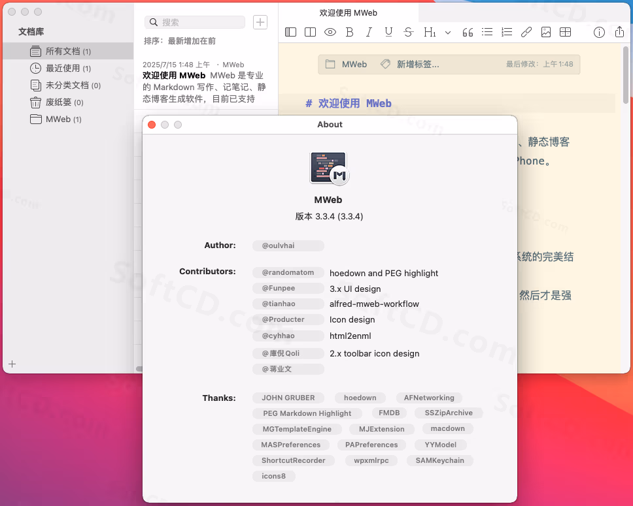Insert a hyperlink with link icon
The image size is (633, 506).
point(526,32)
